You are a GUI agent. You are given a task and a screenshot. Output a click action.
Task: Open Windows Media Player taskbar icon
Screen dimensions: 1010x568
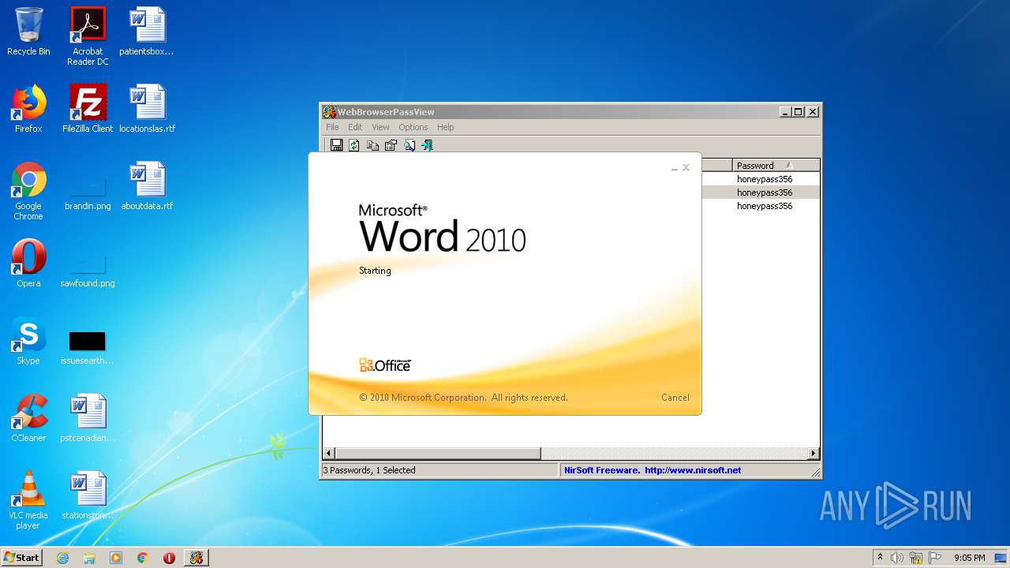coord(116,558)
